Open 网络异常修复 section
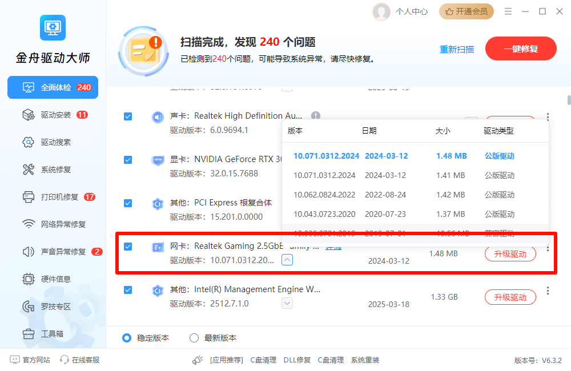 (x=53, y=224)
